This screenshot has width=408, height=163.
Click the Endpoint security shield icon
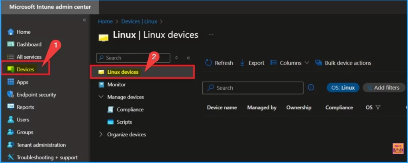click(11, 94)
